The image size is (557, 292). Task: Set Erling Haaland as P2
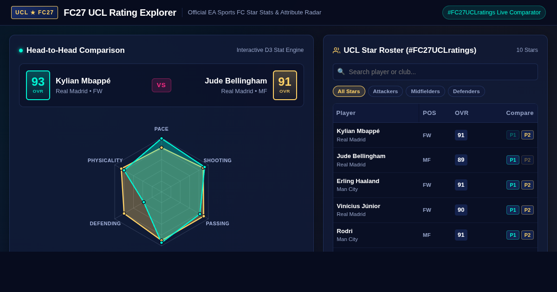[x=527, y=185]
